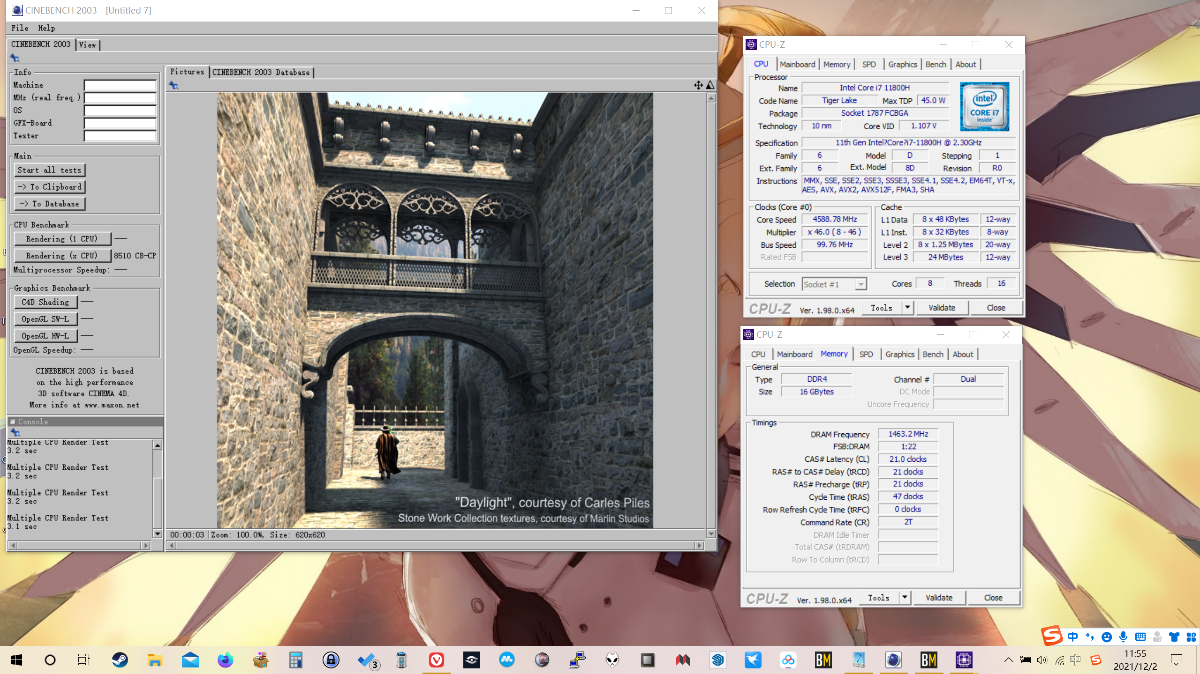Click the To Clipboard button
1200x674 pixels.
(49, 187)
